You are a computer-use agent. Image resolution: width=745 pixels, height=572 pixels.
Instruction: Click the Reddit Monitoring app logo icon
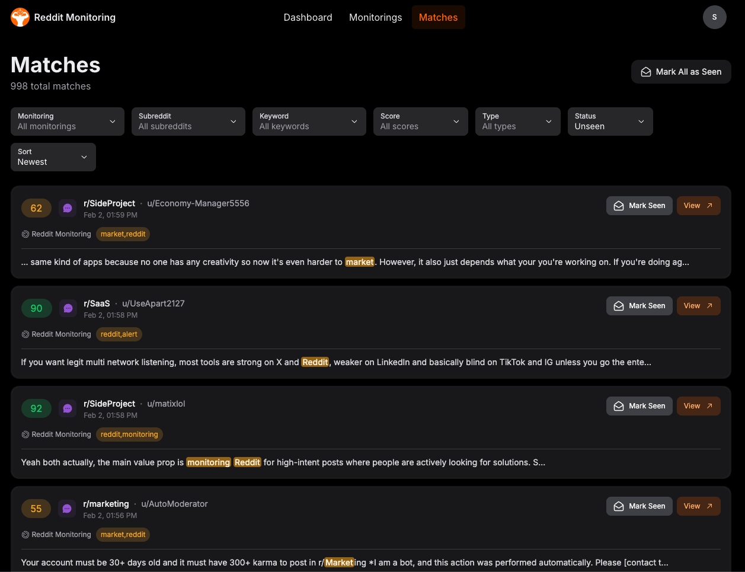(x=20, y=17)
